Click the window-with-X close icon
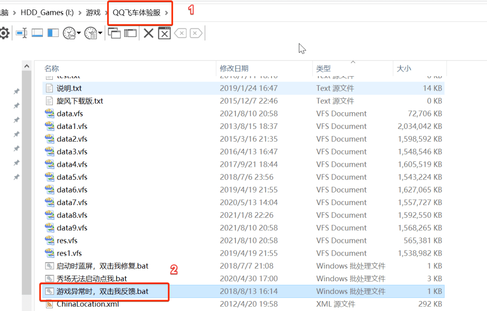487x311 pixels. 164,33
